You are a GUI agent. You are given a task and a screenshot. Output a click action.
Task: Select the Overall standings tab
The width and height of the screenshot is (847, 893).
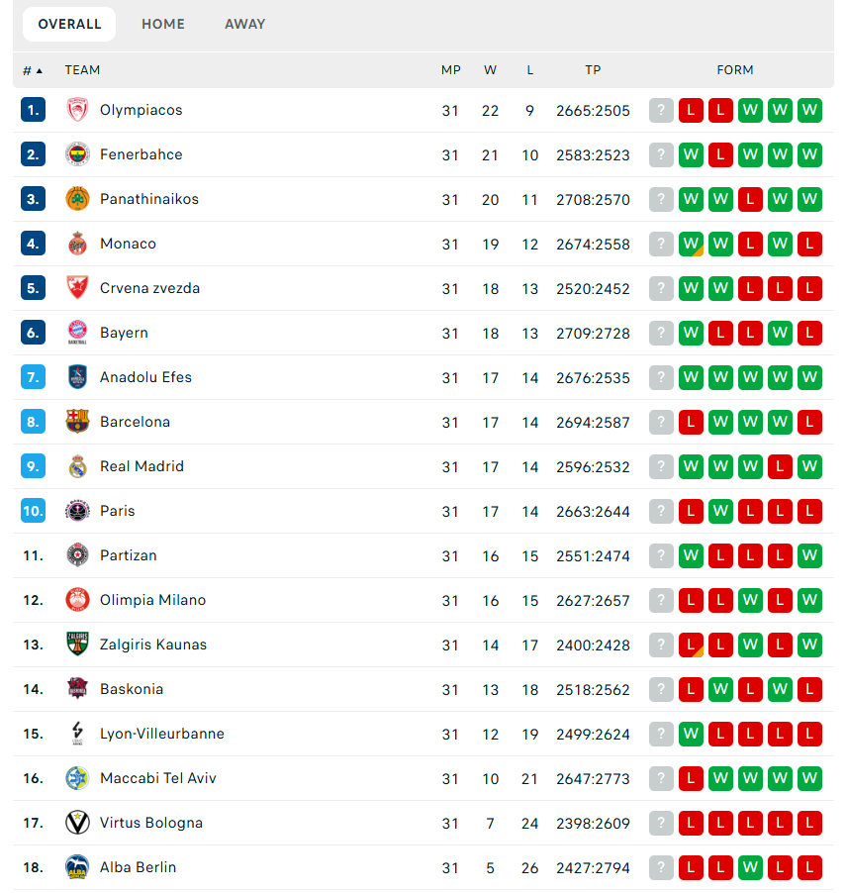69,24
